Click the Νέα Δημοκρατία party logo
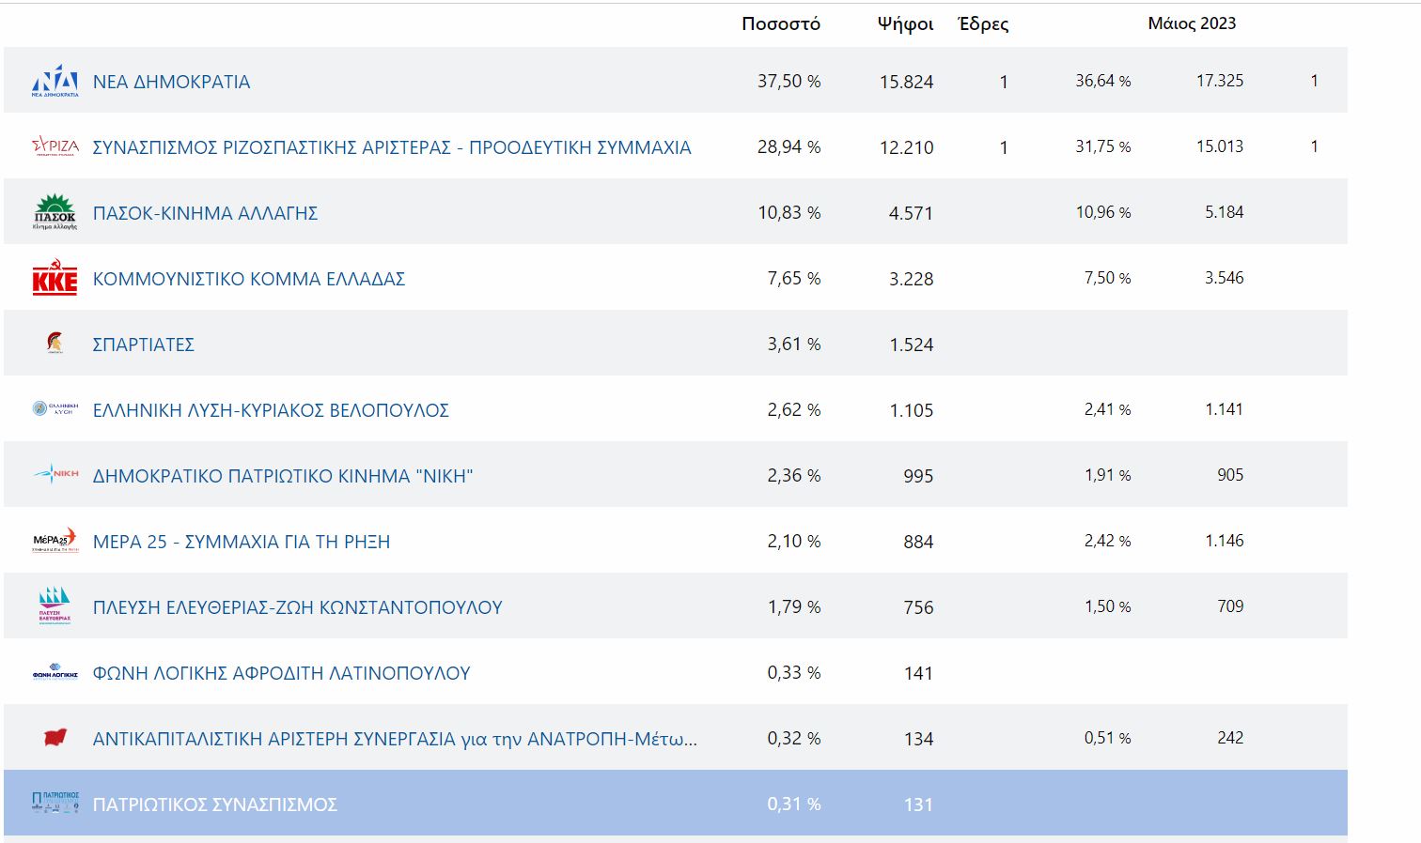The image size is (1421, 843). coord(55,82)
